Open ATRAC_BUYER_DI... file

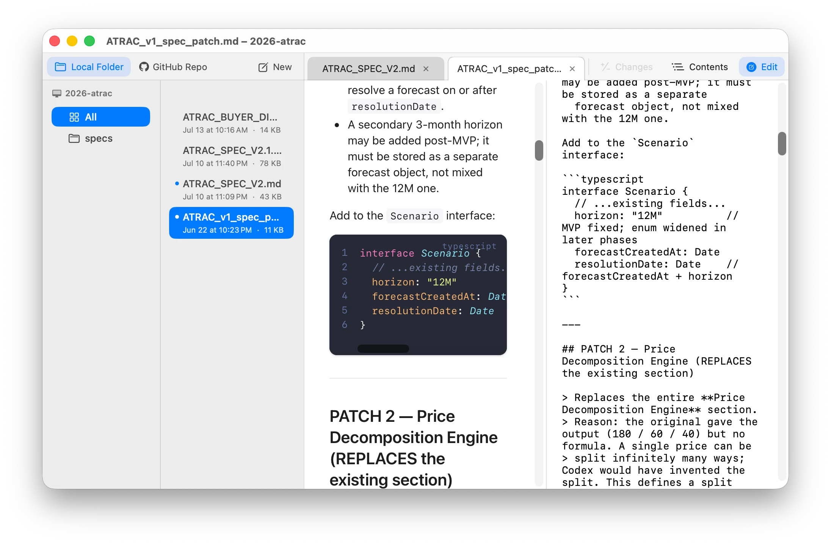[x=231, y=123]
